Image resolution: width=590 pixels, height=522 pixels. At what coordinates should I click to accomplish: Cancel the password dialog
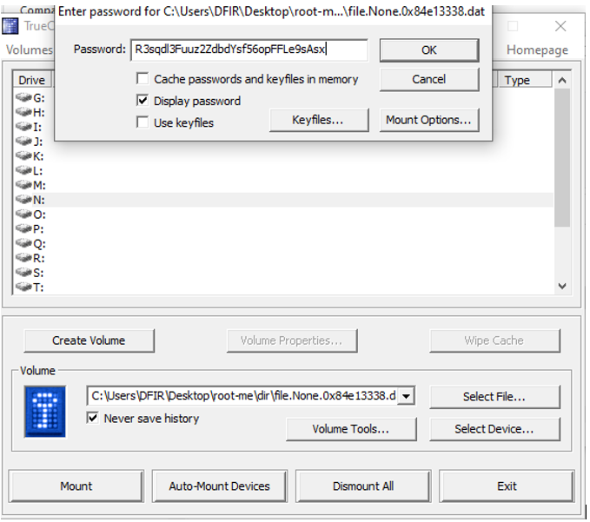coord(429,79)
